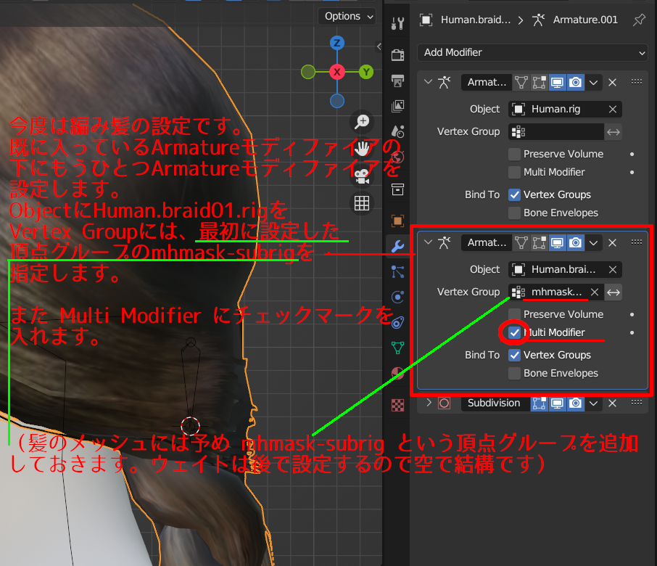Click the Armature.001 breadcrumb at the top

[x=584, y=20]
